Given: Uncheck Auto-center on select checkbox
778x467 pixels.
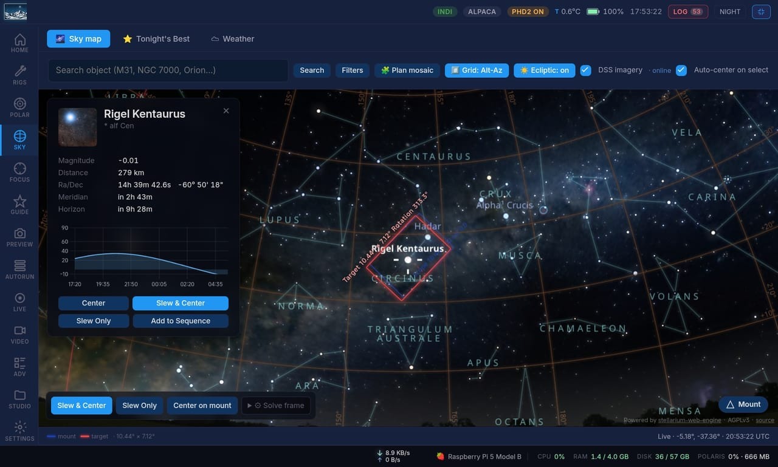Looking at the screenshot, I should coord(681,70).
